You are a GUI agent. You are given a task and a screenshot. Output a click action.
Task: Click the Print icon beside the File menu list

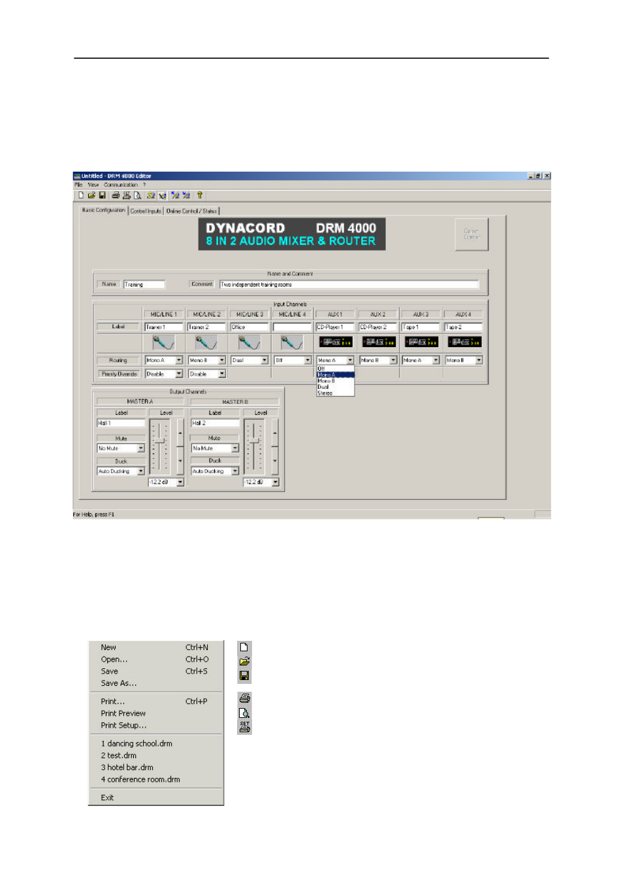[x=244, y=699]
